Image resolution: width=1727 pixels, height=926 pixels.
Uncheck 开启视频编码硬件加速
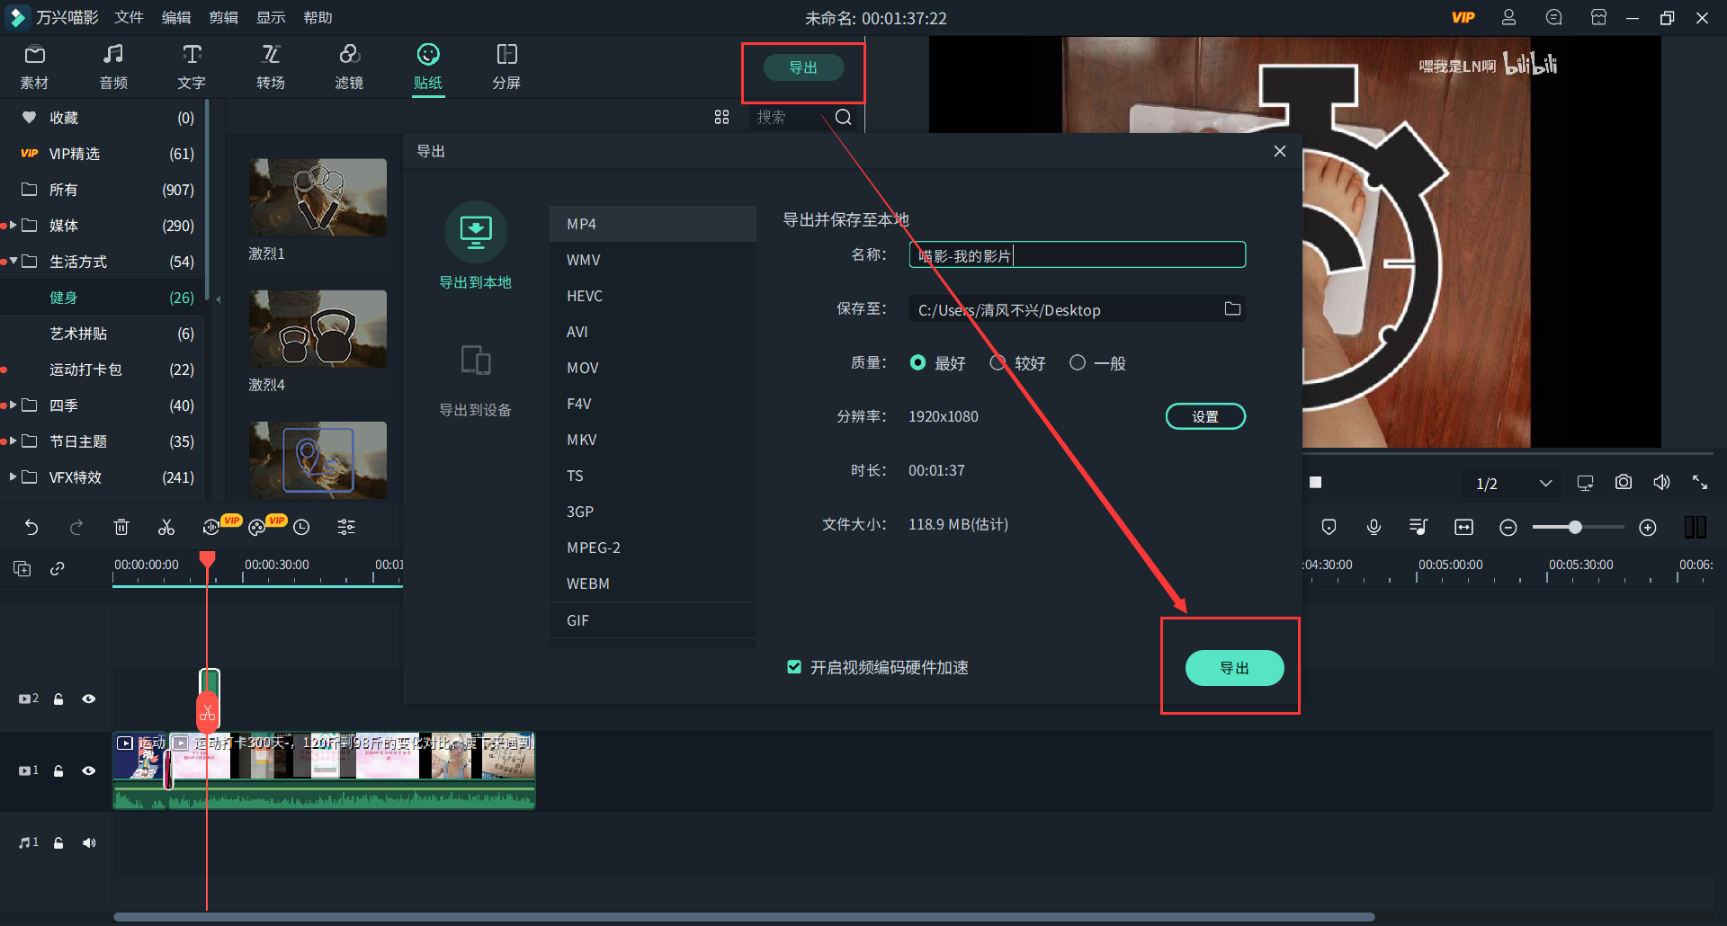coord(794,667)
